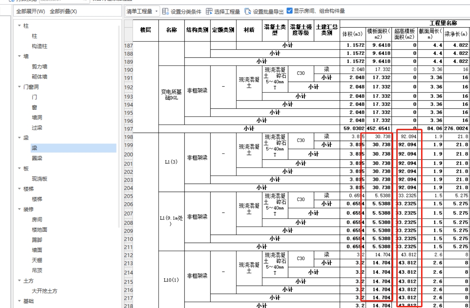Select 窗 tree item
This screenshot has height=308, width=470.
pos(34,107)
